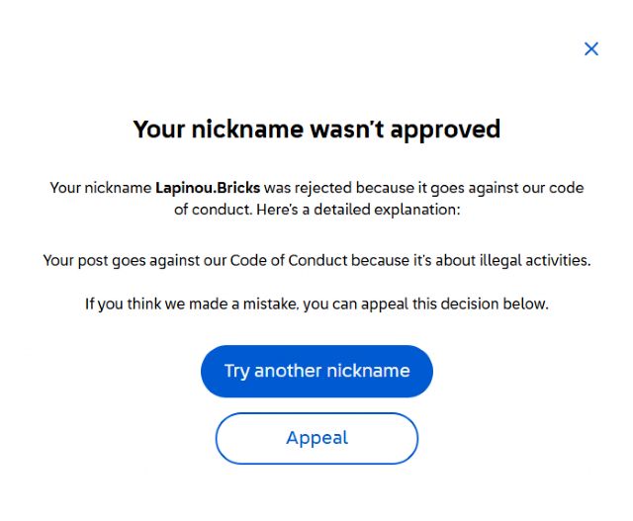Click Try another nickname button
This screenshot has height=521, width=633.
click(316, 371)
